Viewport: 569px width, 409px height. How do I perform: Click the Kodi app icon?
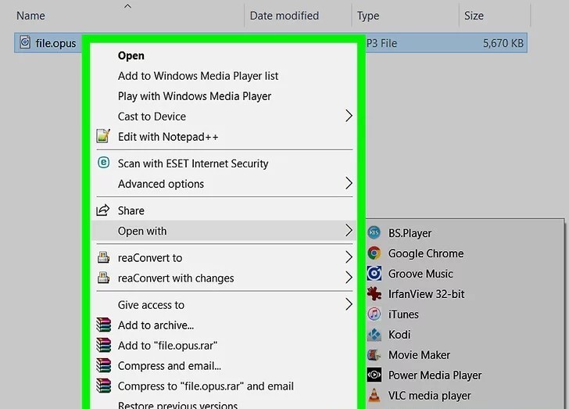pyautogui.click(x=374, y=334)
